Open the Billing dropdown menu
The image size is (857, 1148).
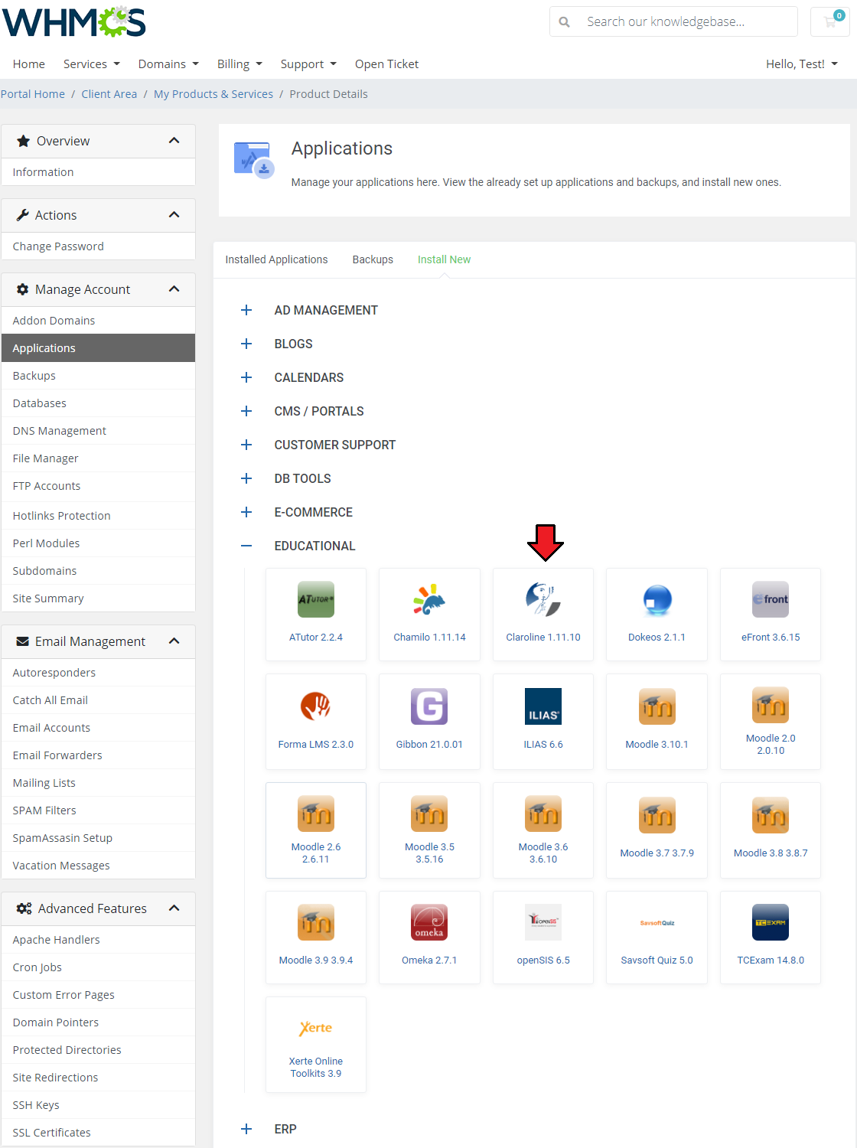[240, 64]
